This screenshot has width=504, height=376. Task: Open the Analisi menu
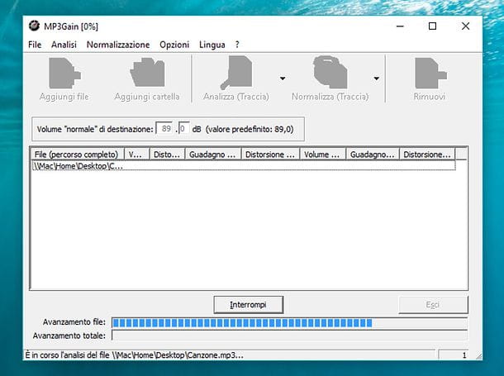click(64, 45)
